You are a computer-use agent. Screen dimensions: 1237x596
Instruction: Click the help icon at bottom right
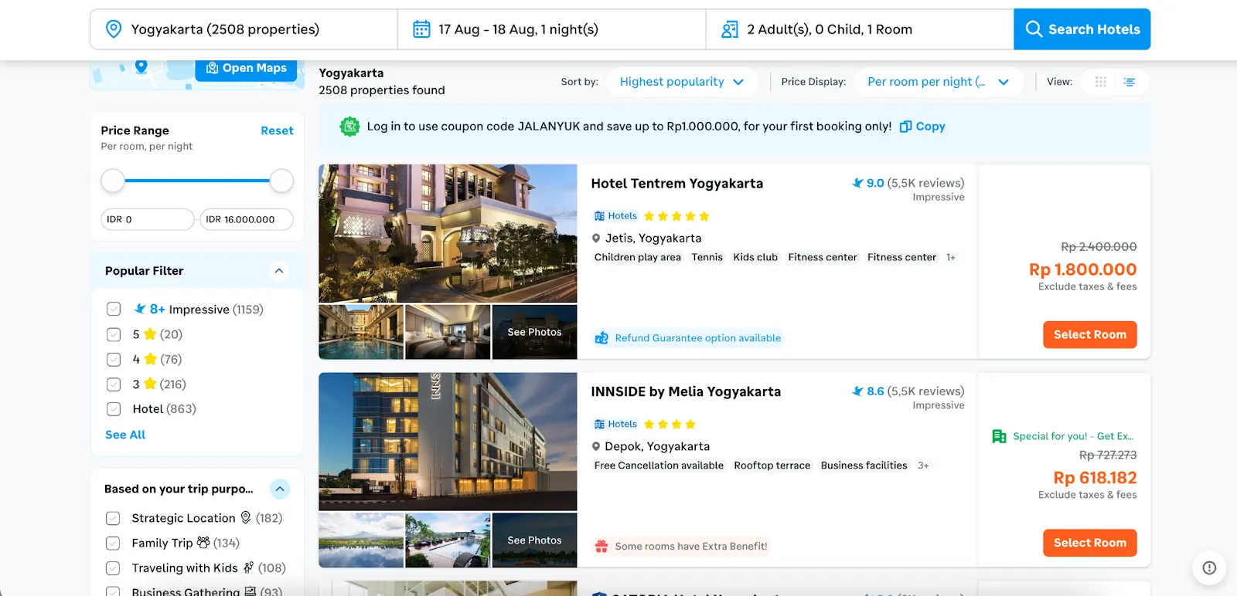coord(1209,568)
